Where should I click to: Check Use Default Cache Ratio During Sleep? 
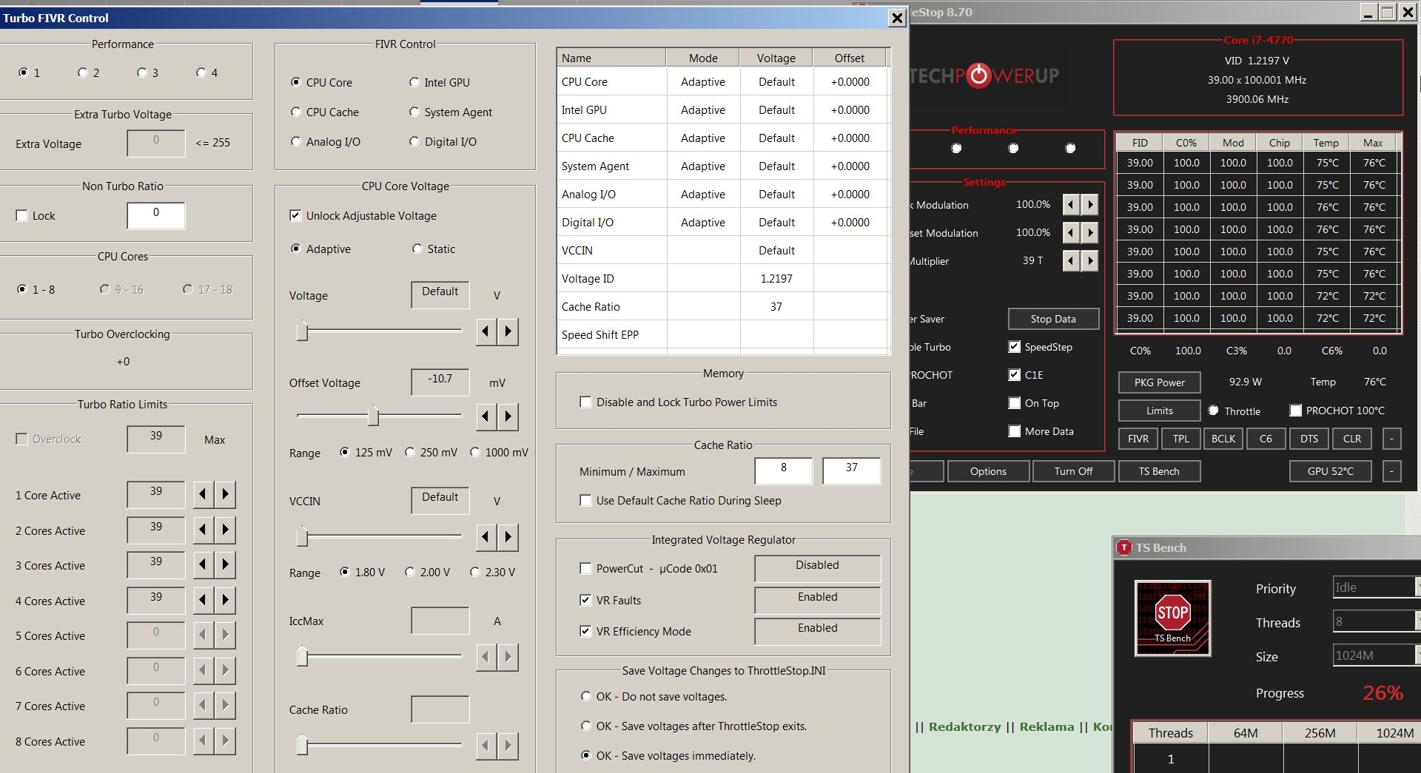[x=585, y=500]
